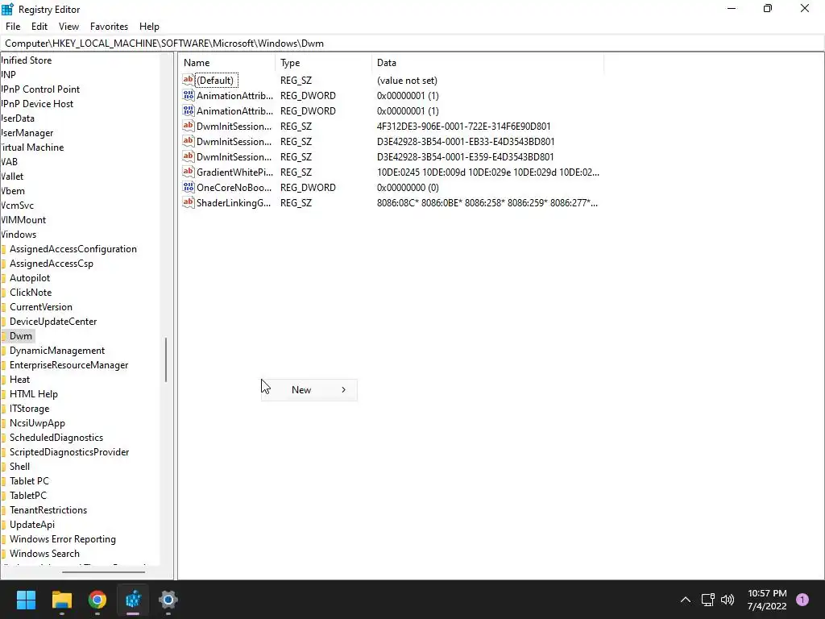Open the Help menu
Viewport: 825px width, 619px height.
pos(149,27)
